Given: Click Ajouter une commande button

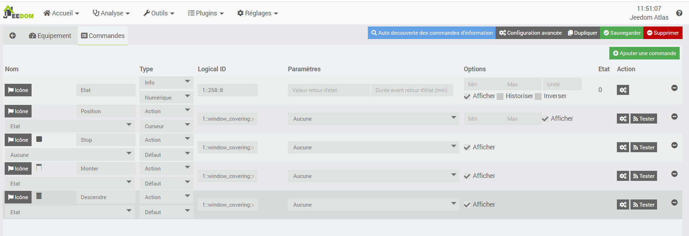Looking at the screenshot, I should 644,53.
